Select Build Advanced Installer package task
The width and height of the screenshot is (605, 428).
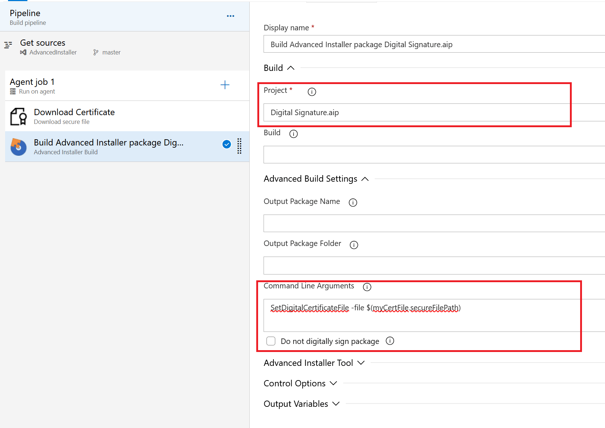127,147
